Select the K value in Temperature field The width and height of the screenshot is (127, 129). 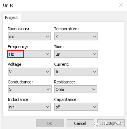click(57, 37)
